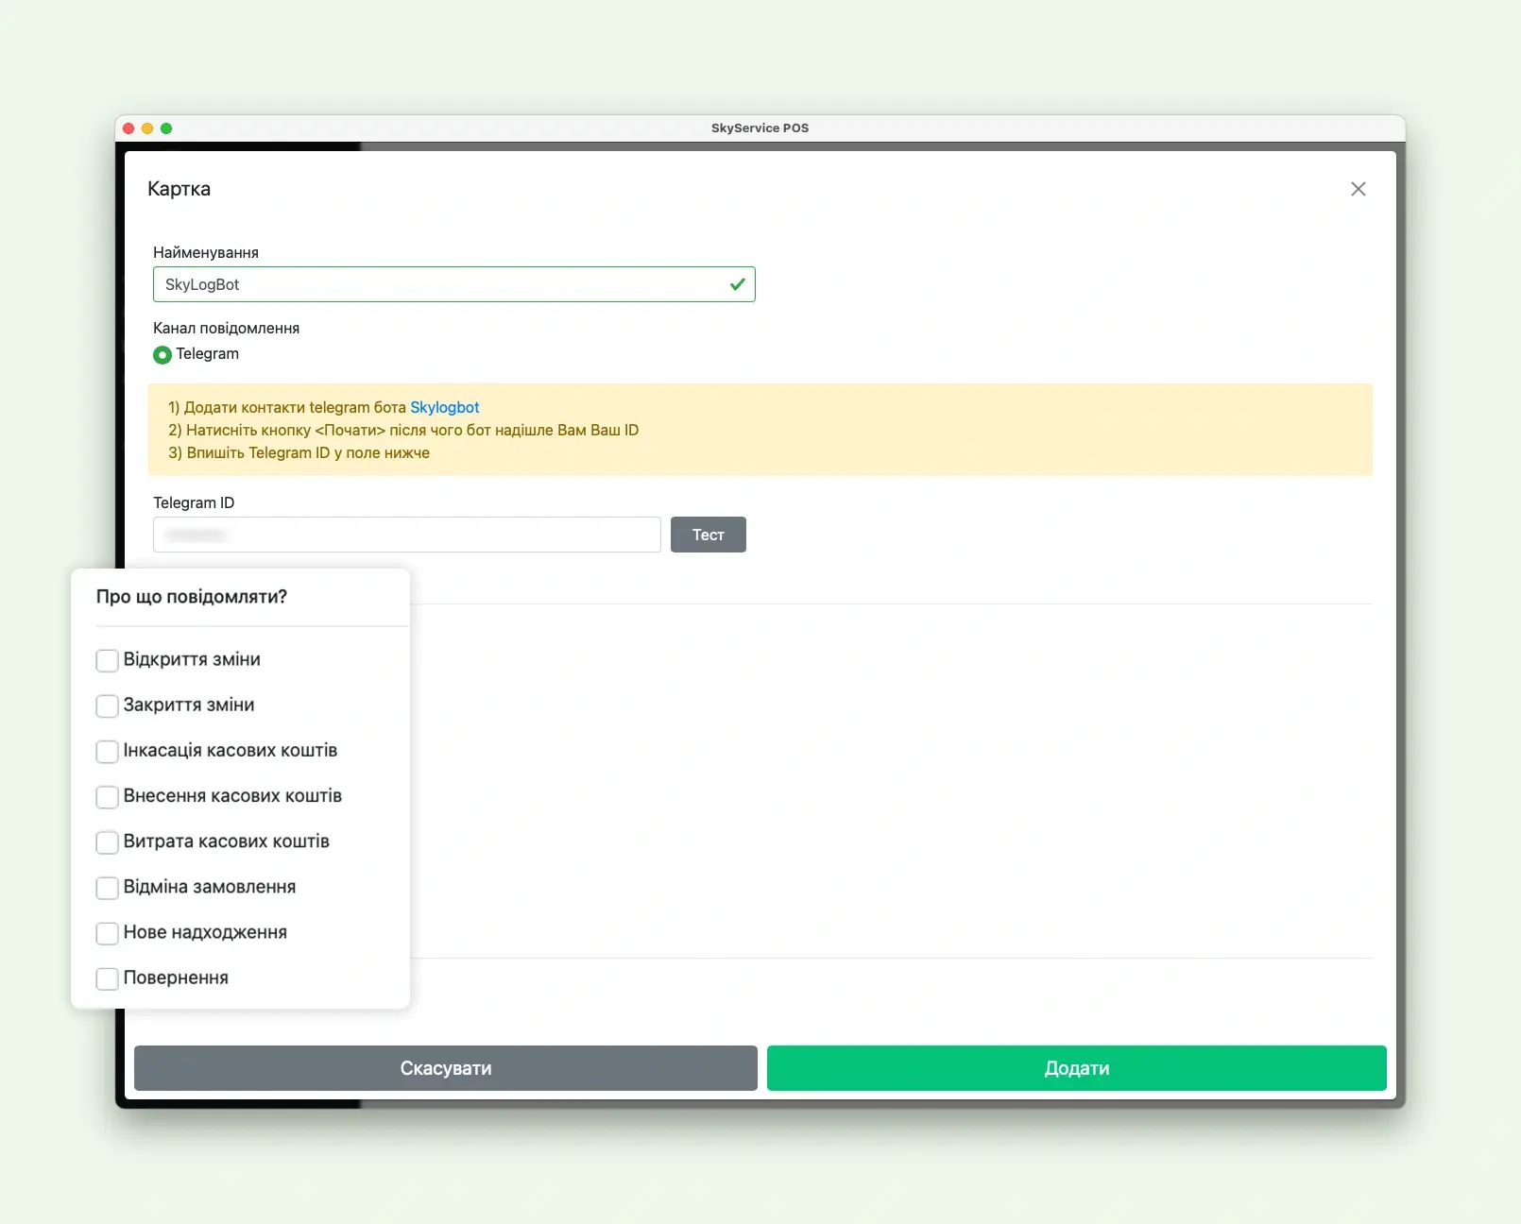Image resolution: width=1521 pixels, height=1224 pixels.
Task: Check the Відміна замовлення option
Action: coord(108,888)
